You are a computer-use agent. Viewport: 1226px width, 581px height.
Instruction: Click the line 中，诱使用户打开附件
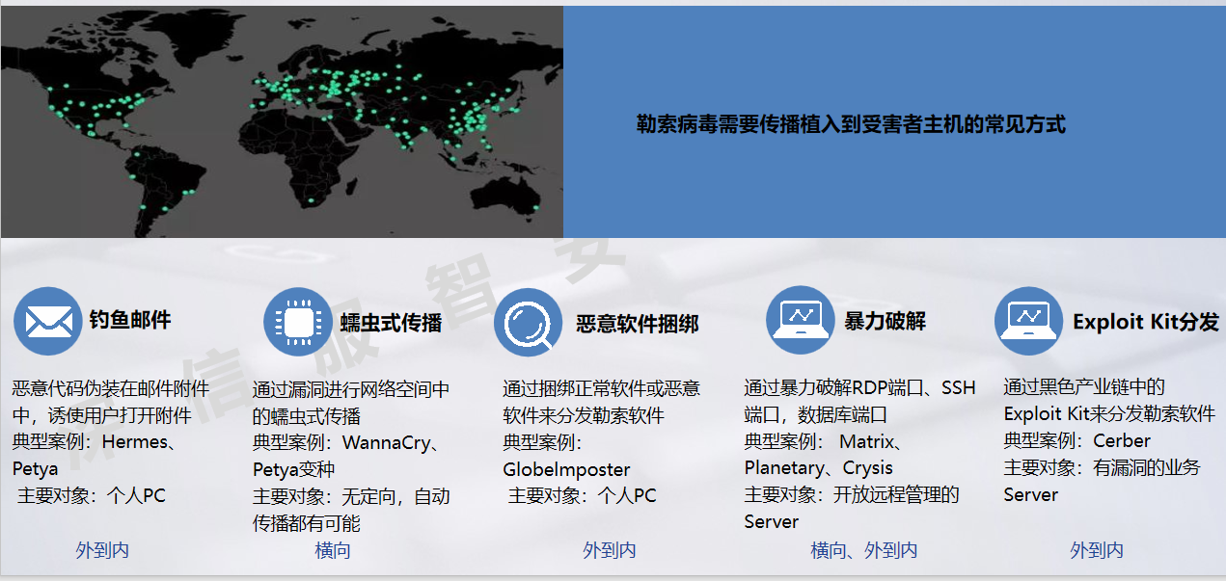point(101,415)
